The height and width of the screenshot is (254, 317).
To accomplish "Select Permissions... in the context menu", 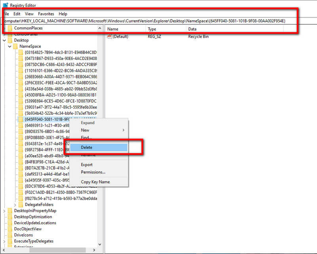I will coord(93,172).
